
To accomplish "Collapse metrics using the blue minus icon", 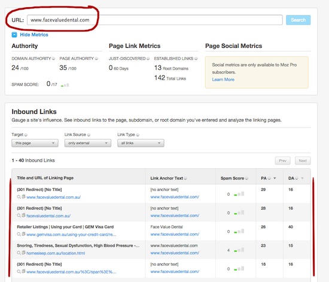I will [x=14, y=35].
